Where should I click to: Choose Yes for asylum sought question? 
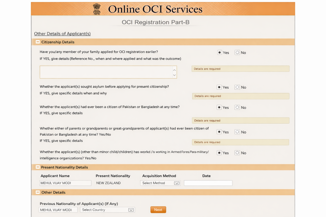pyautogui.click(x=219, y=87)
